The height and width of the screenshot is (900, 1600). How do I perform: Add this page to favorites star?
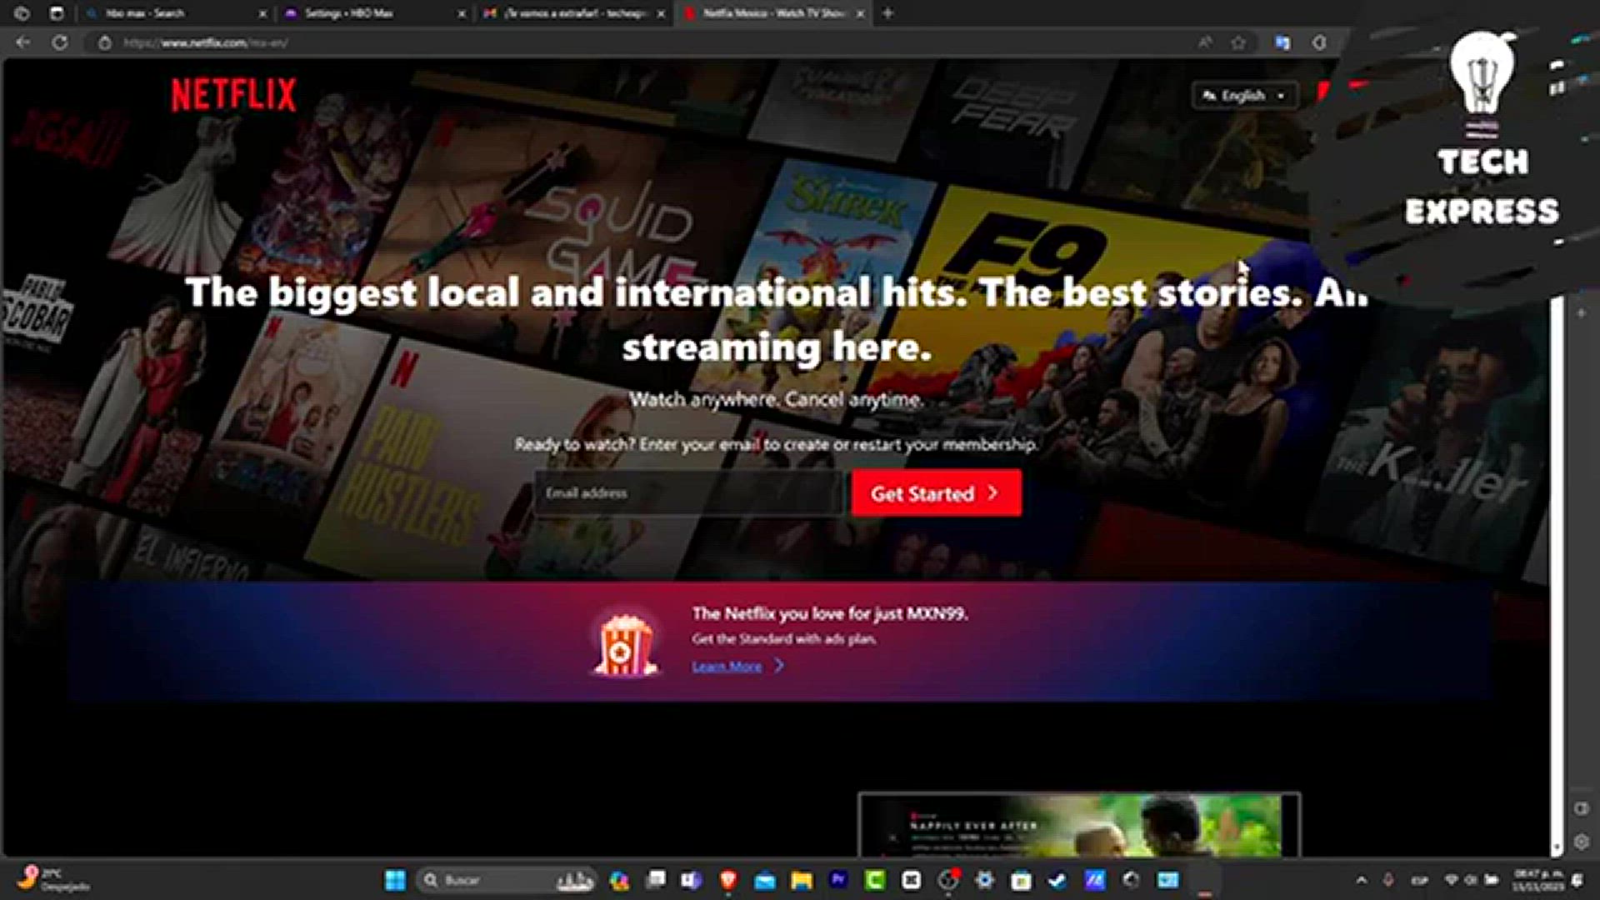click(1239, 42)
